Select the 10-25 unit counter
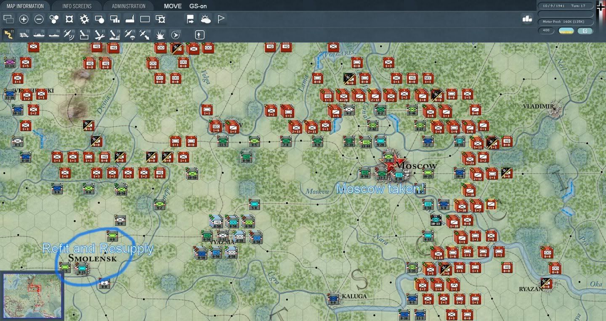The height and width of the screenshot is (321, 606). 428,173
